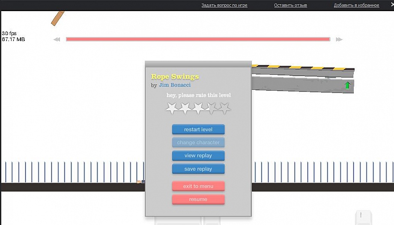Viewport: 394px width, 225px height.
Task: Click the replay fast-forward arrows
Action: [x=339, y=39]
